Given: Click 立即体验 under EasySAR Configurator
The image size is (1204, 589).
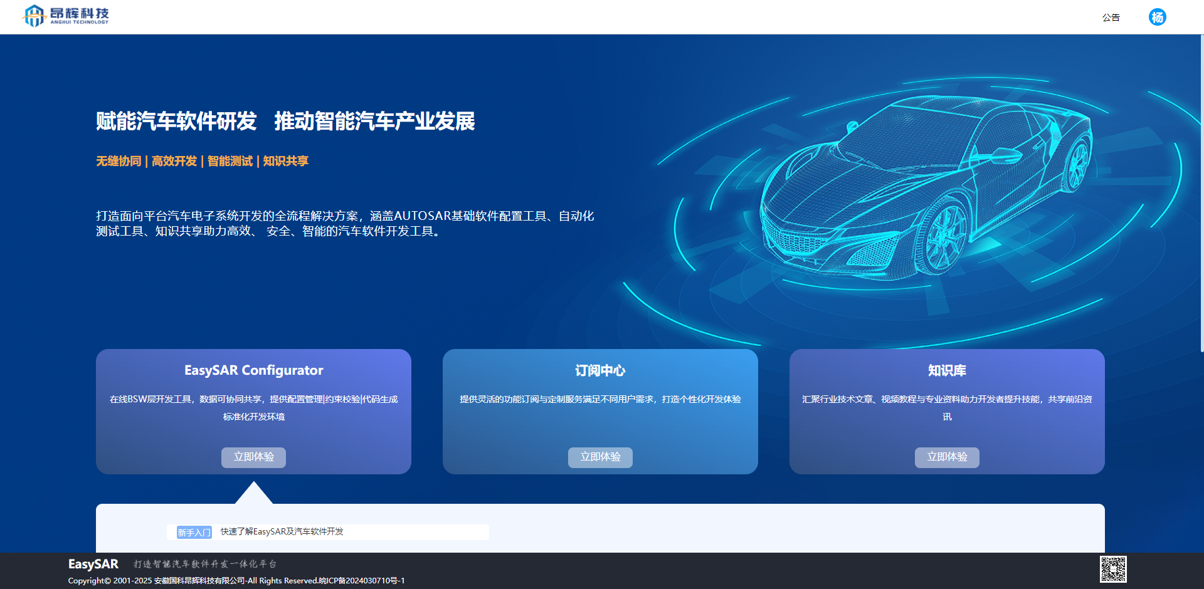Looking at the screenshot, I should click(x=253, y=457).
